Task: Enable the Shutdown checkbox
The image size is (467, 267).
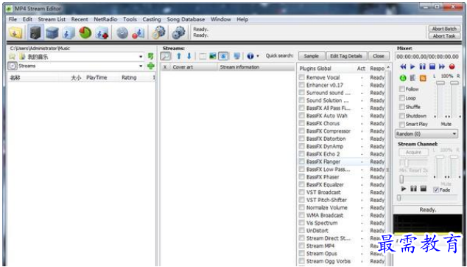Action: pyautogui.click(x=402, y=116)
